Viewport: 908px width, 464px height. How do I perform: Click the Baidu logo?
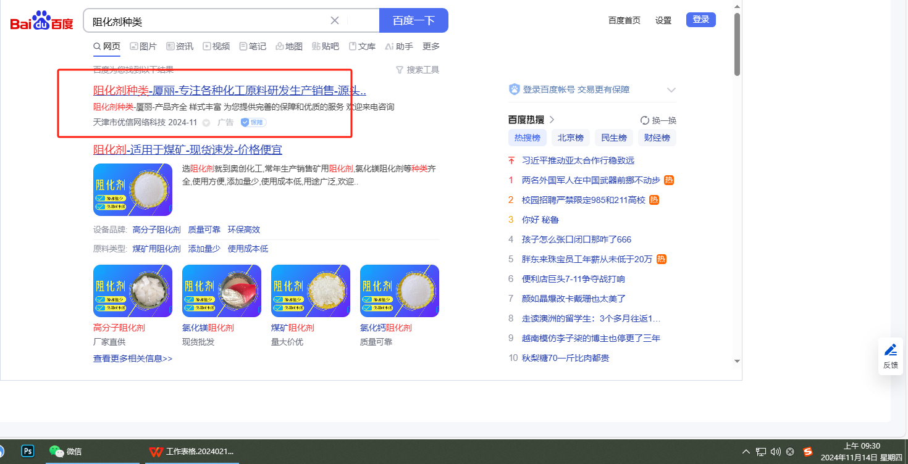(x=41, y=21)
